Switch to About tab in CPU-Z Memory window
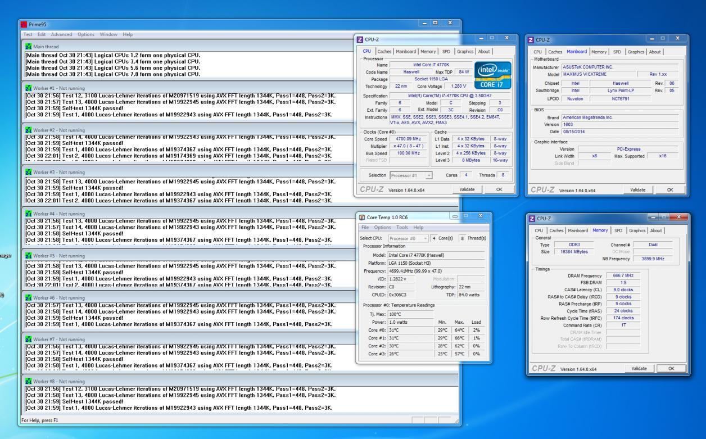The image size is (706, 439). point(655,230)
